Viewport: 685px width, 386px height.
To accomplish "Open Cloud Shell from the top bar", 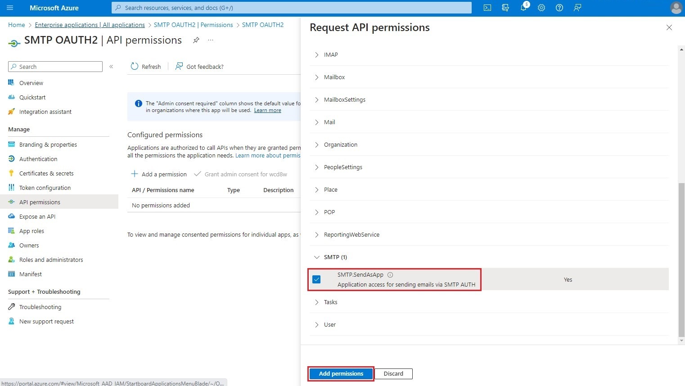I will click(487, 8).
